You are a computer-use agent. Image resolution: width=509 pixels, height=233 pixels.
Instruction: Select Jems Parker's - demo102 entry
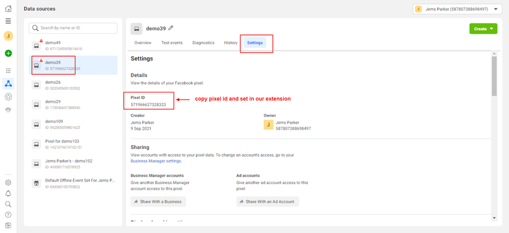73,164
